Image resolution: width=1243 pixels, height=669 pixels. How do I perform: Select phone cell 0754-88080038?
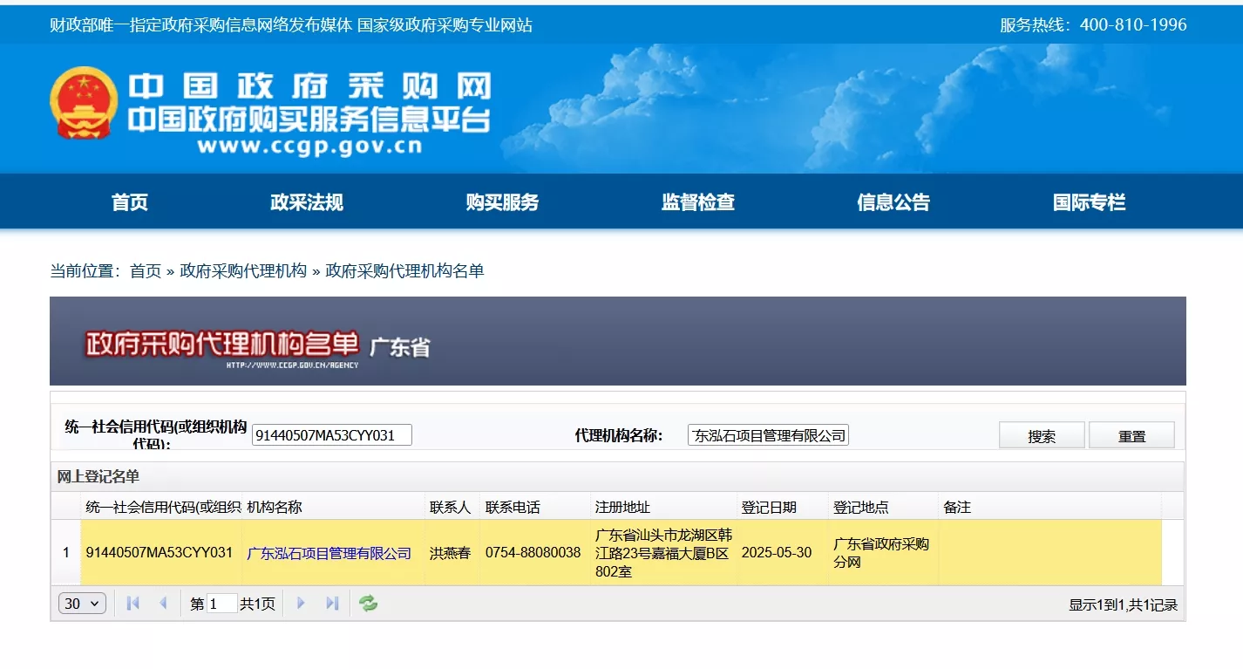[533, 553]
